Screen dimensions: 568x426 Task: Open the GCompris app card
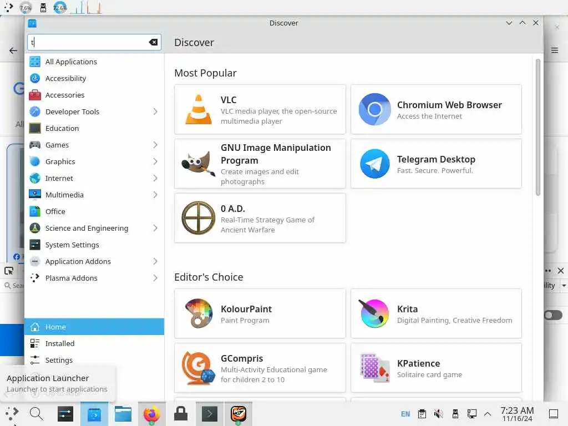click(x=260, y=368)
